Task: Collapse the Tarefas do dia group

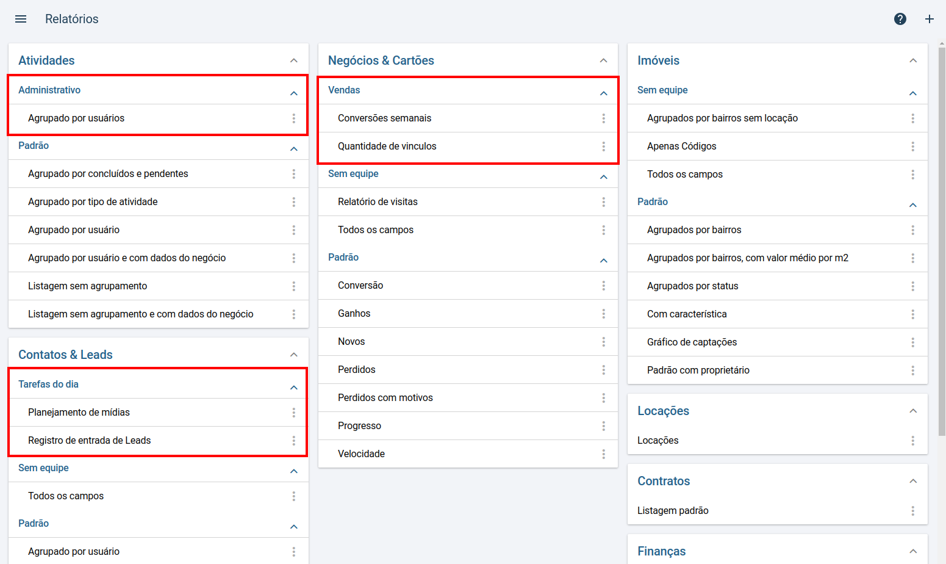Action: point(294,388)
